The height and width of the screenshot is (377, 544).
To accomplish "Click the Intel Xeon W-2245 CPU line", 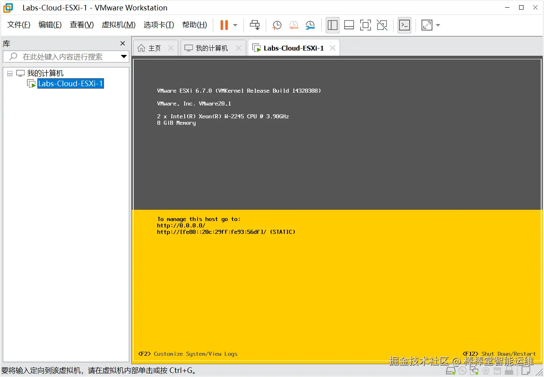I will (x=223, y=116).
